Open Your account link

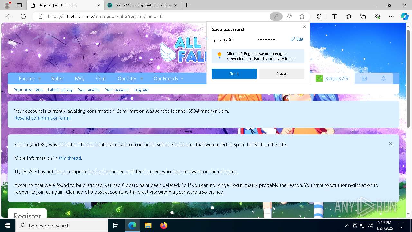click(x=117, y=89)
